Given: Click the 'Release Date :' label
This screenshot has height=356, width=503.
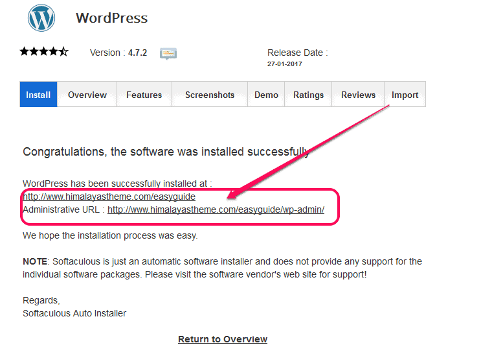Looking at the screenshot, I should (x=297, y=53).
